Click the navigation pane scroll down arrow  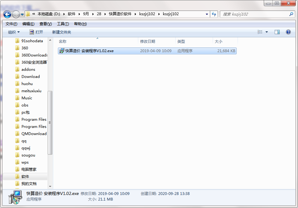tap(50, 187)
